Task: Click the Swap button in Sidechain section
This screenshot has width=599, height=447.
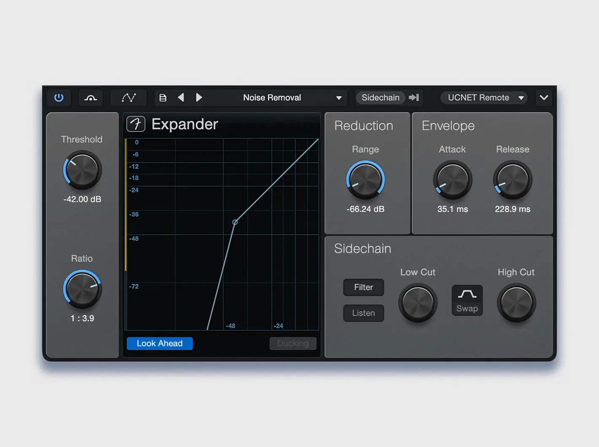Action: (x=467, y=300)
